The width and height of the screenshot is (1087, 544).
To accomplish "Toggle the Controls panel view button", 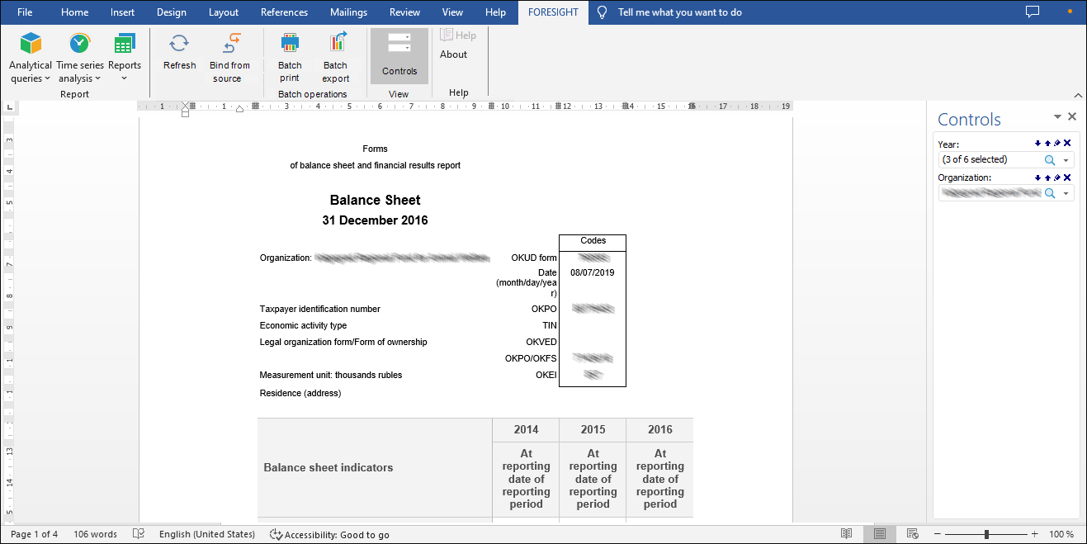I will [399, 55].
